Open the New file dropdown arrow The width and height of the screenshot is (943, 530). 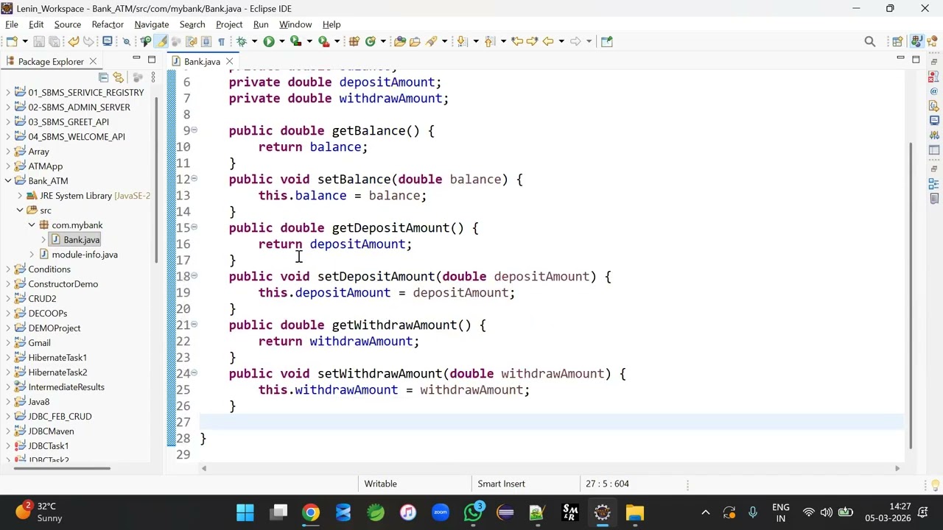tap(25, 41)
